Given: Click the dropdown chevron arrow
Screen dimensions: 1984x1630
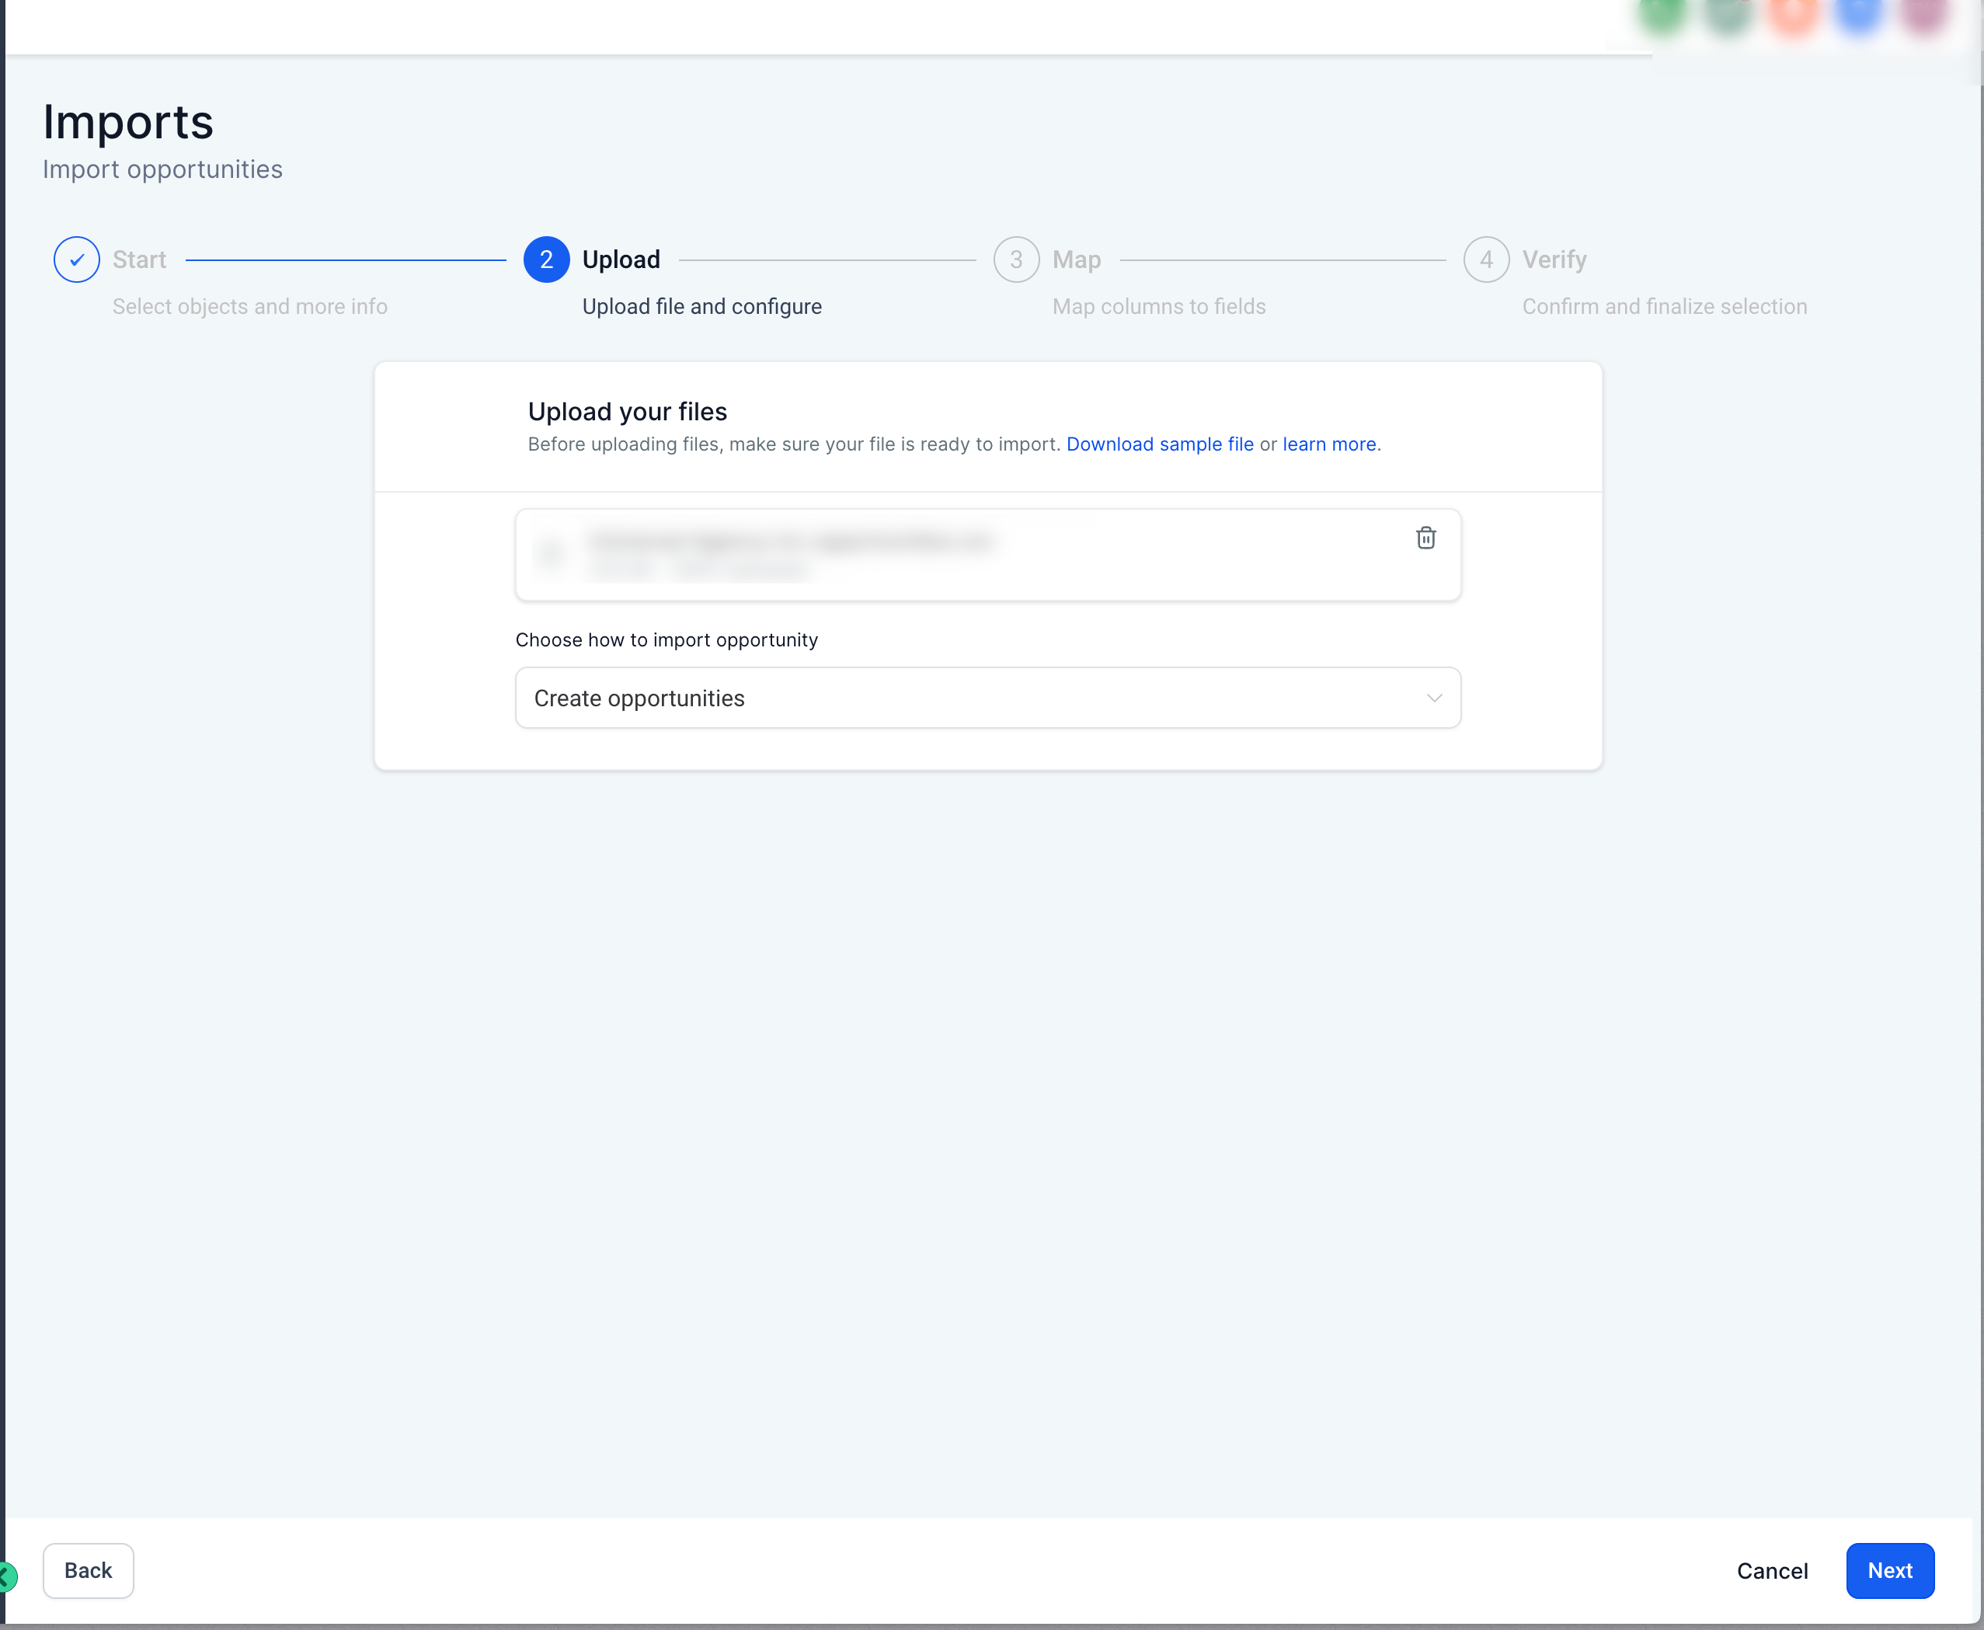Looking at the screenshot, I should point(1434,698).
